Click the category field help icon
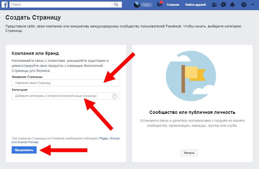 pyautogui.click(x=114, y=96)
